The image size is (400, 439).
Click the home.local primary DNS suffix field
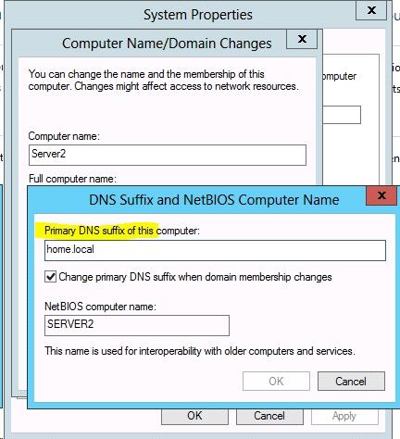pos(215,250)
